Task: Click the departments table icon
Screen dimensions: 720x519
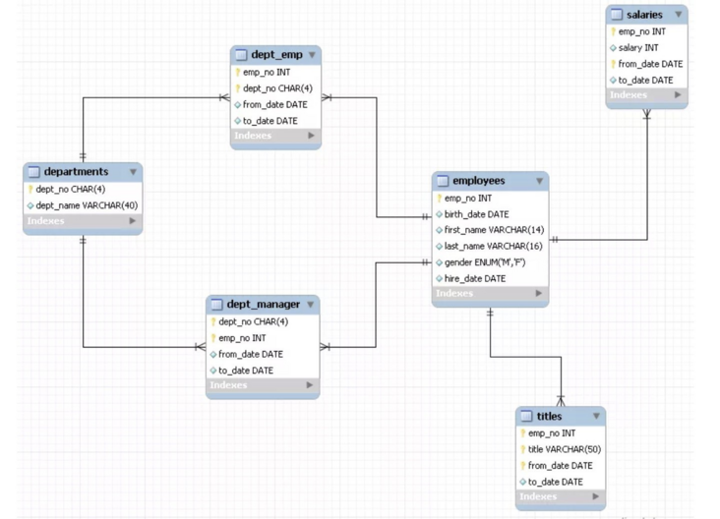Action: [x=34, y=172]
